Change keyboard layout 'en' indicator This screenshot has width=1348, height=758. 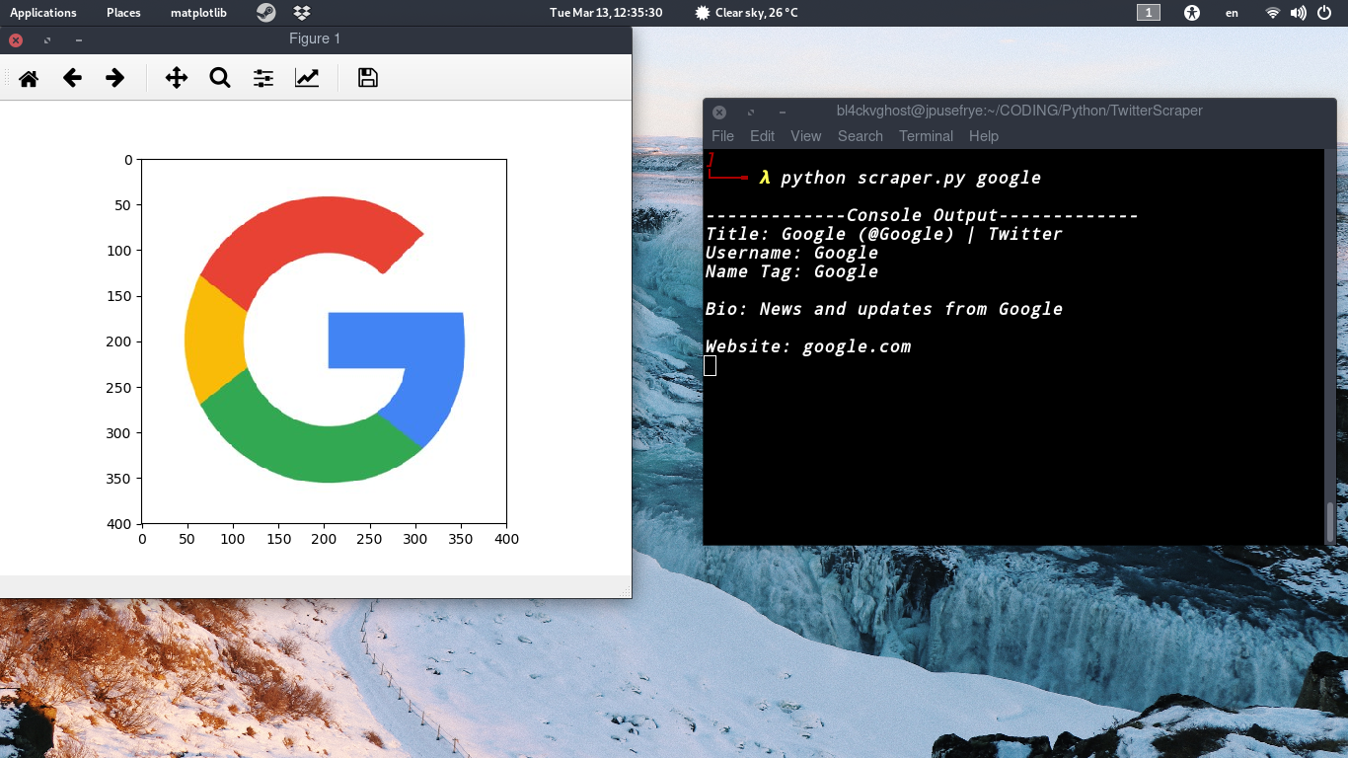[x=1232, y=13]
